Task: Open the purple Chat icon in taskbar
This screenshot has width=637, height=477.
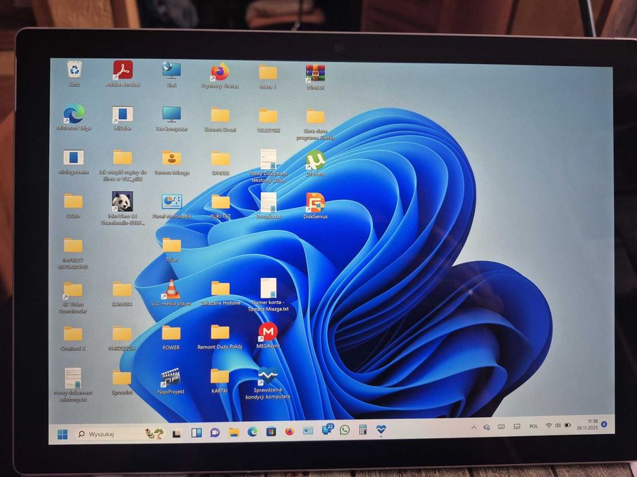Action: pos(215,433)
